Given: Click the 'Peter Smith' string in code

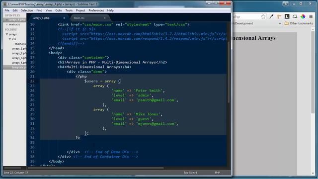Looking at the screenshot, I should (148, 90).
